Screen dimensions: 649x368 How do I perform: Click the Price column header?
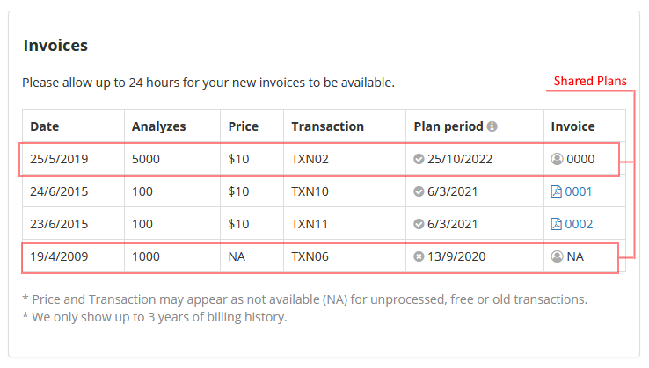(x=243, y=126)
